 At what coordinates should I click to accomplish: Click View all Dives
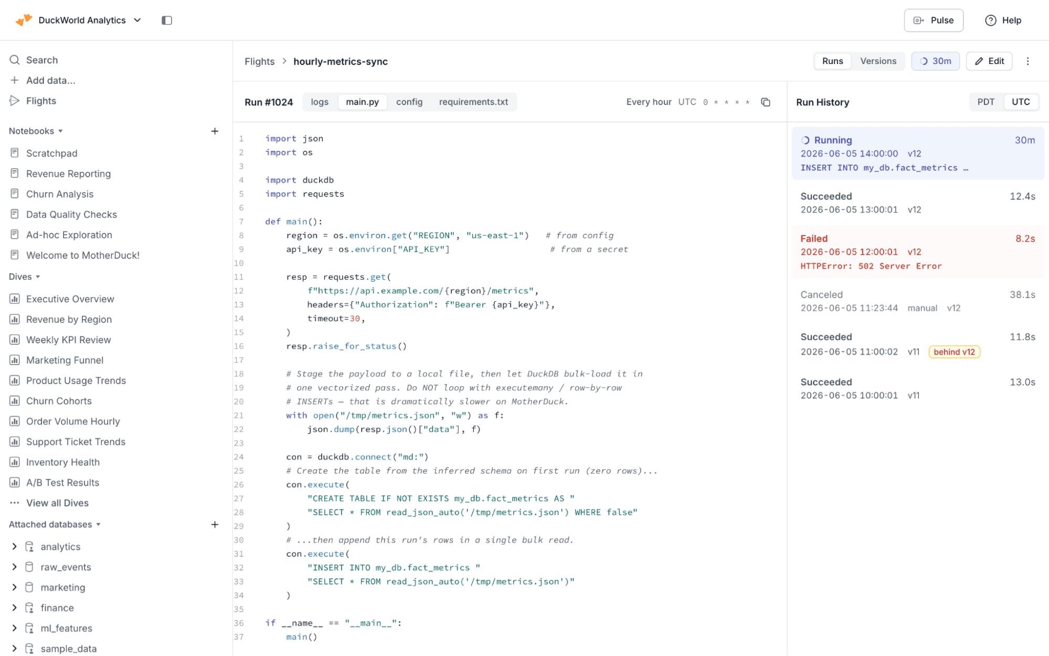point(57,503)
